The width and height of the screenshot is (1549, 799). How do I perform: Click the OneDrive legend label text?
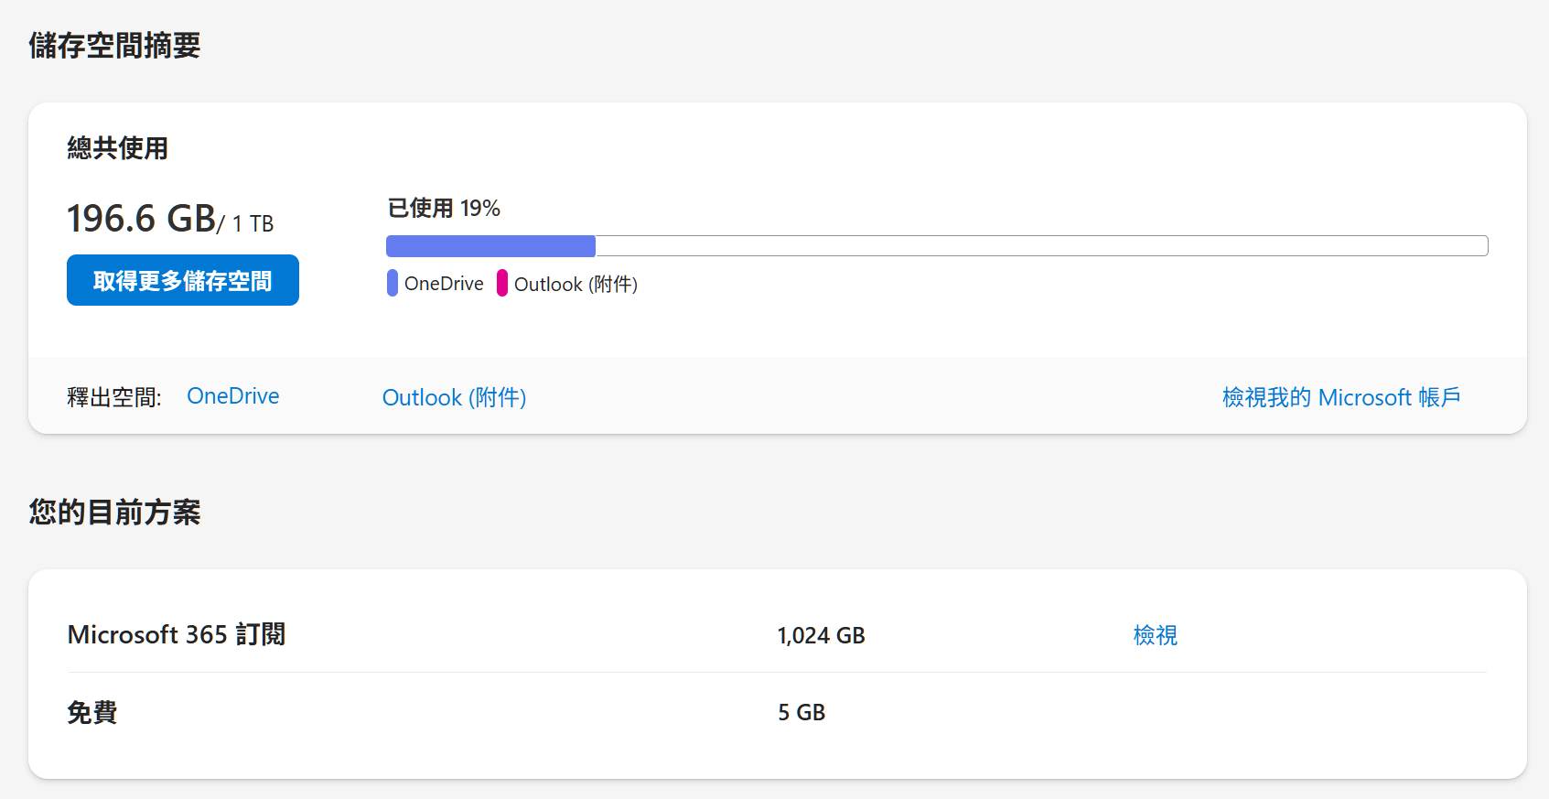[x=444, y=284]
